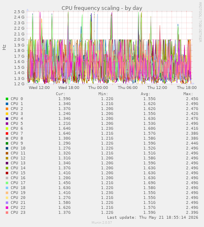The height and width of the screenshot is (227, 204).
Task: Click CPU 17 average value 1.69G
Action: click(149, 183)
